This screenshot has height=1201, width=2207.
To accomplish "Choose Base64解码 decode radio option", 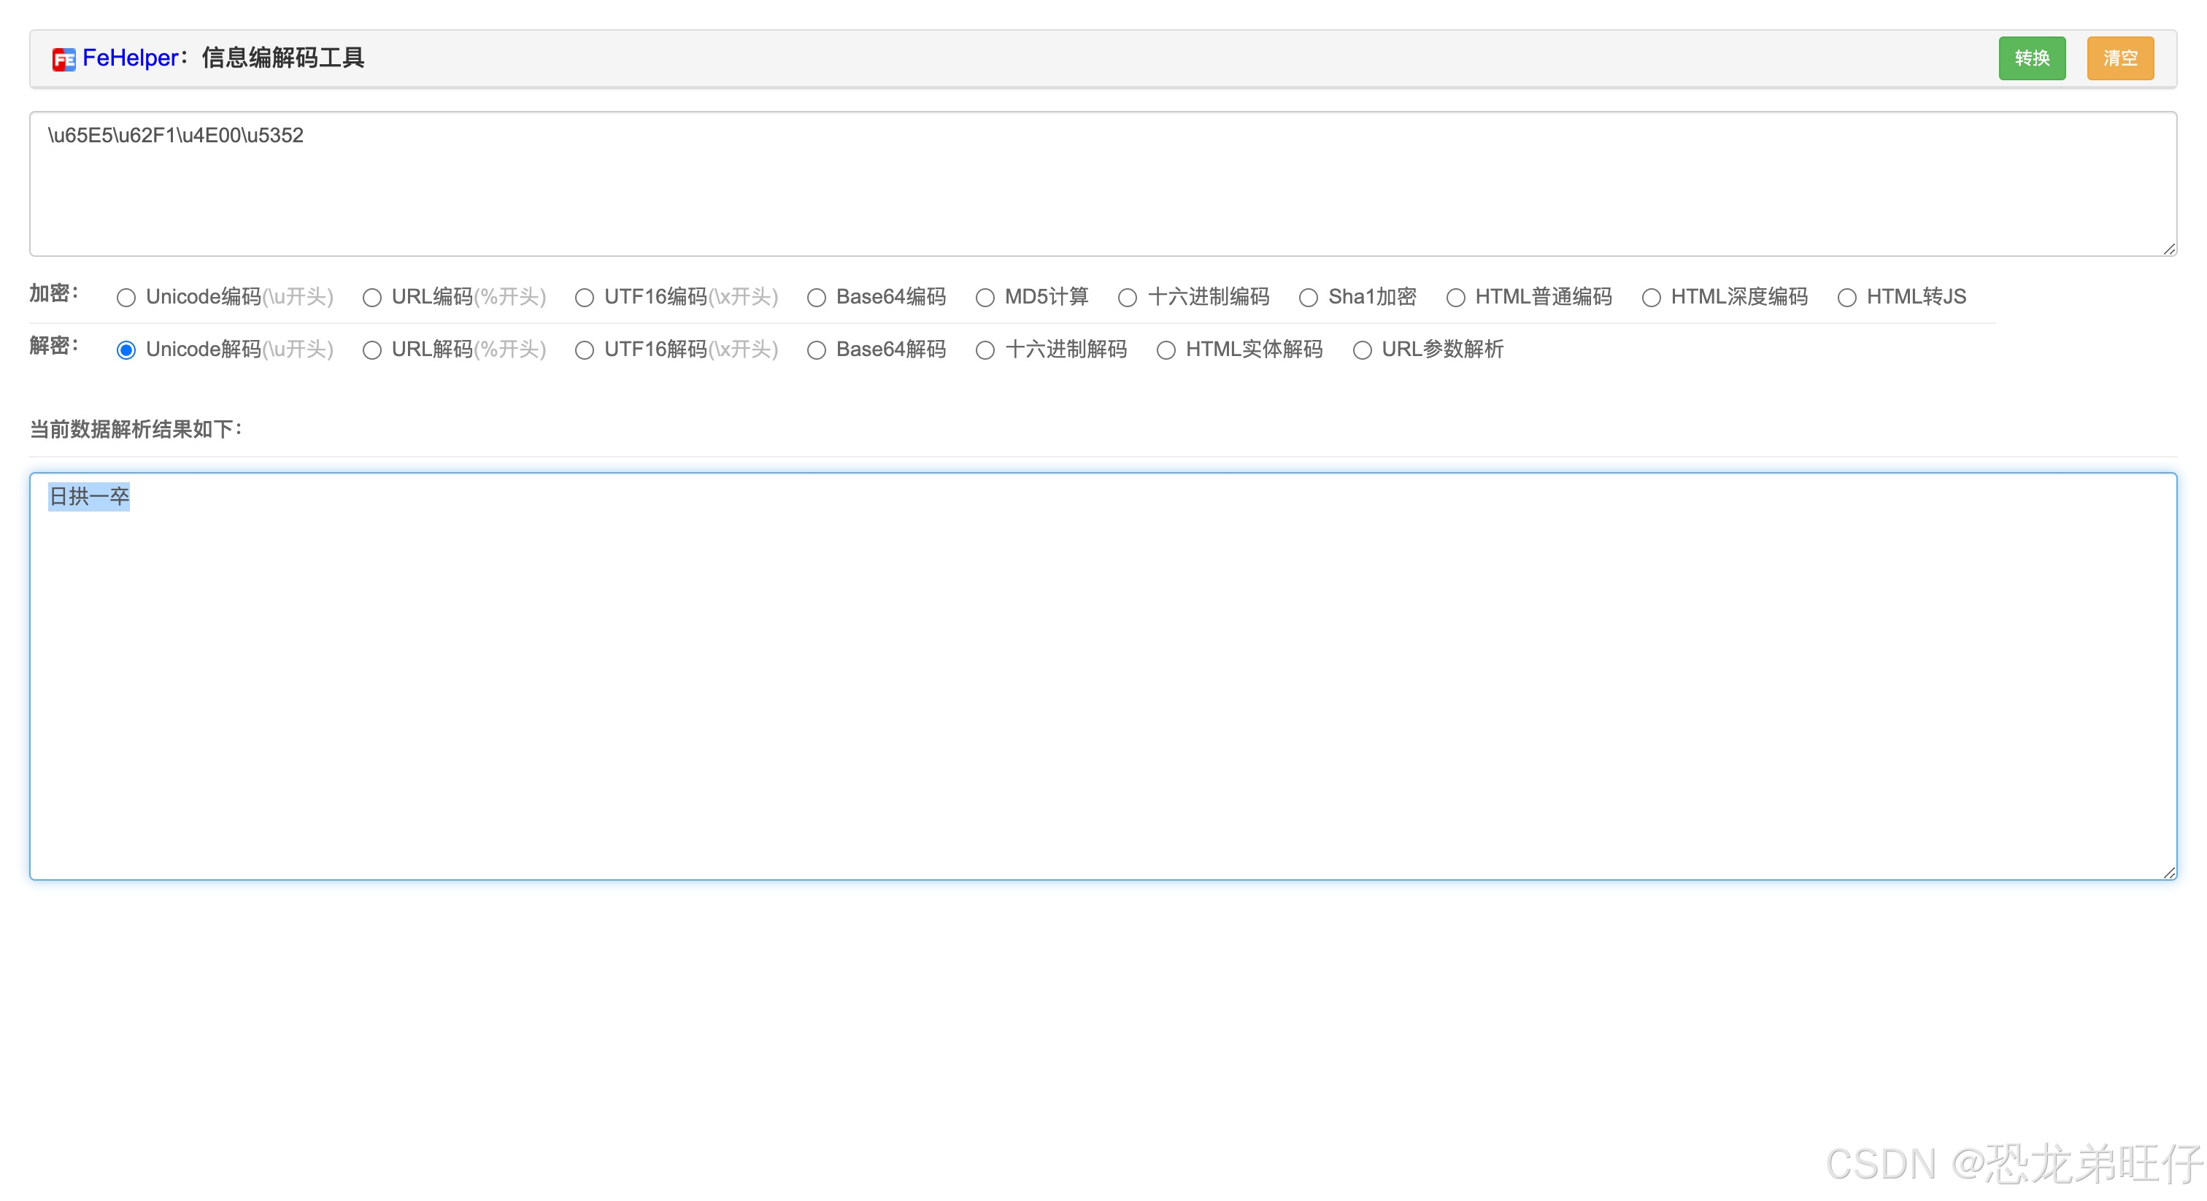I will 817,350.
